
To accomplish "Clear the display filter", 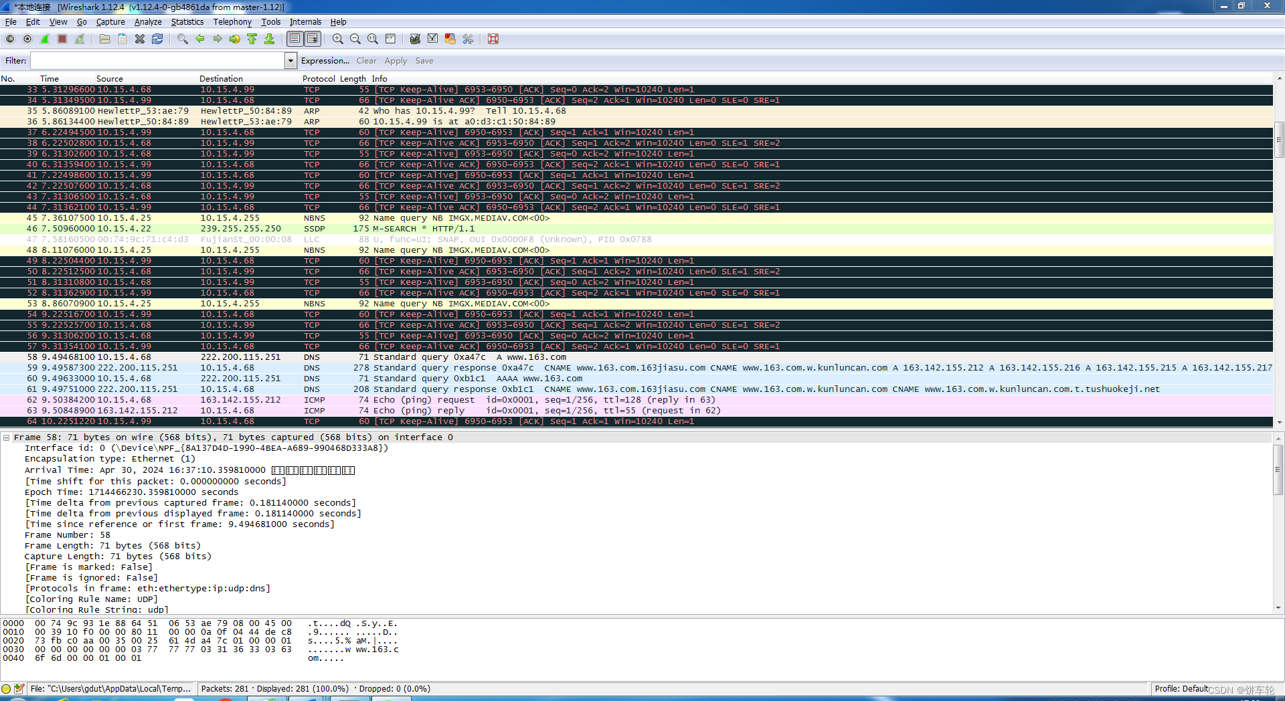I will 367,61.
